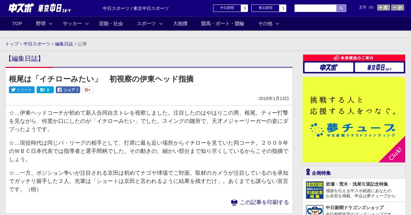Follow the 編集日誌 breadcrumb link
411x215 pixels.
[x=64, y=44]
